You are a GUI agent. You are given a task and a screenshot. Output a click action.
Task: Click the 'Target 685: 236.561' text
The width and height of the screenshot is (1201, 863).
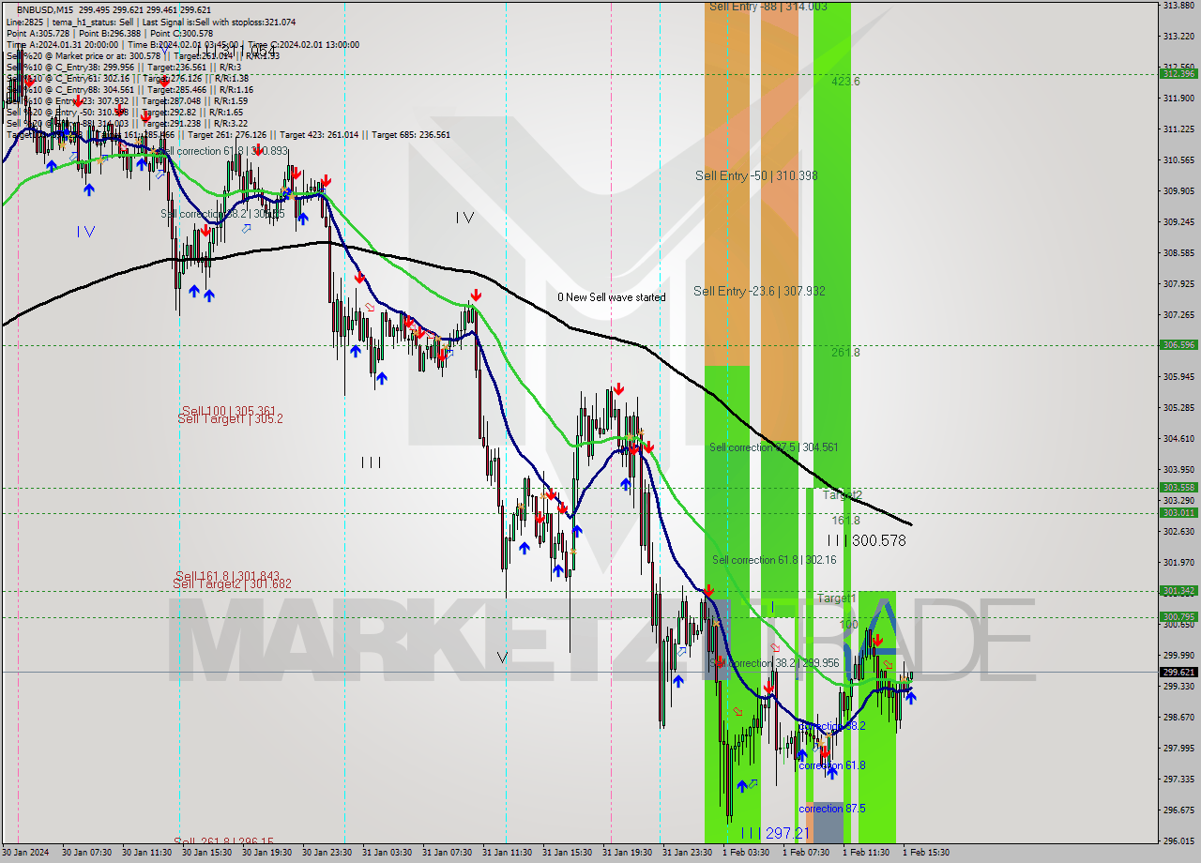(x=411, y=134)
